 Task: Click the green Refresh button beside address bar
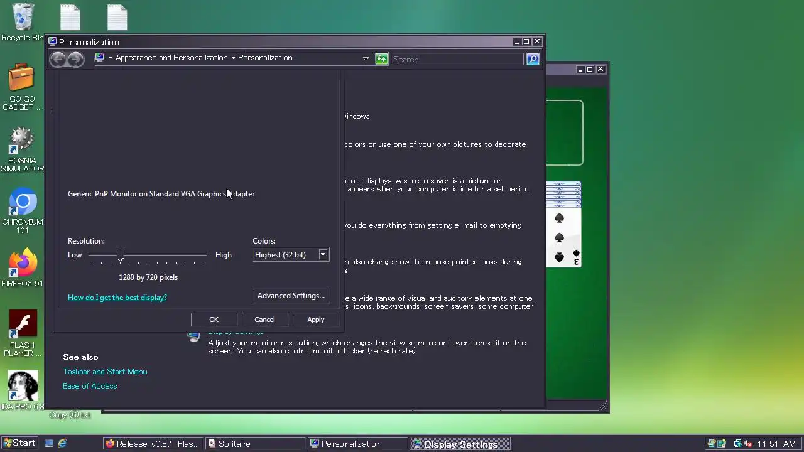[x=381, y=59]
